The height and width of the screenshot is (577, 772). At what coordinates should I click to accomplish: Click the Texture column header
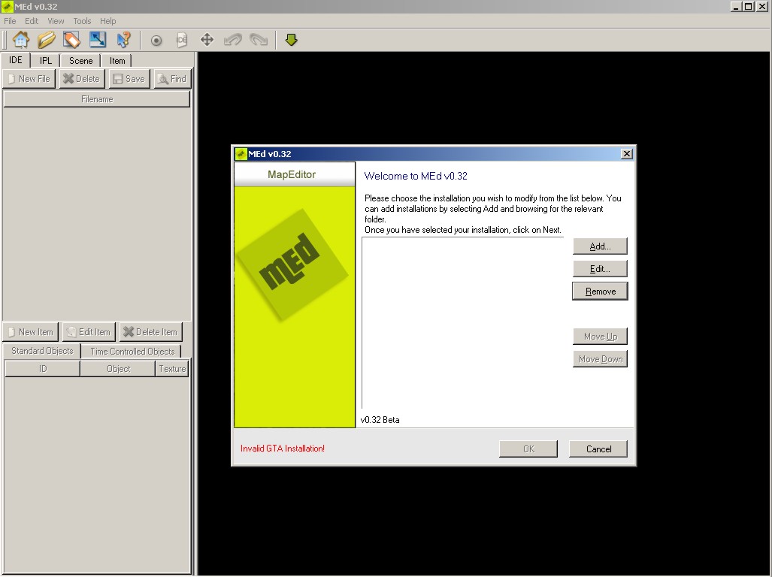pos(172,368)
